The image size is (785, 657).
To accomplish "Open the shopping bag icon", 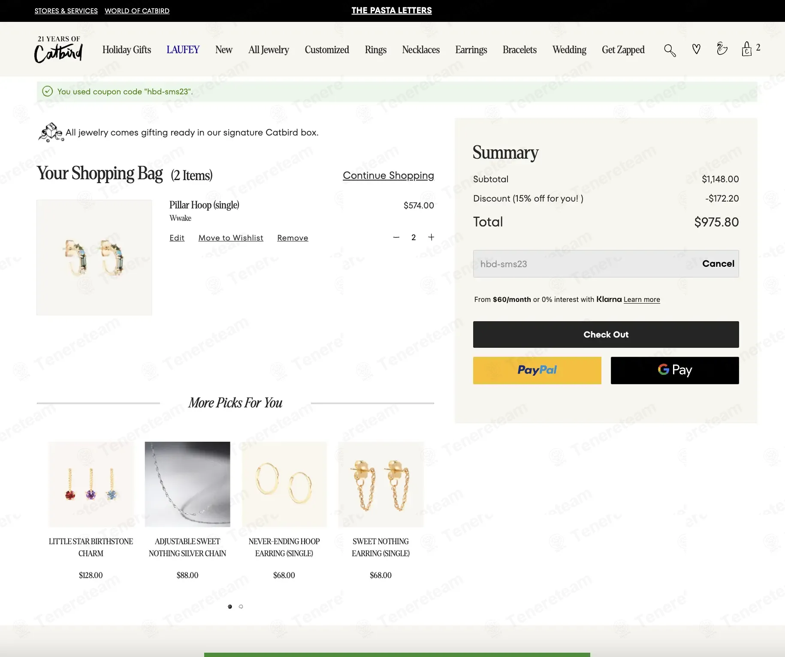I will (x=747, y=49).
